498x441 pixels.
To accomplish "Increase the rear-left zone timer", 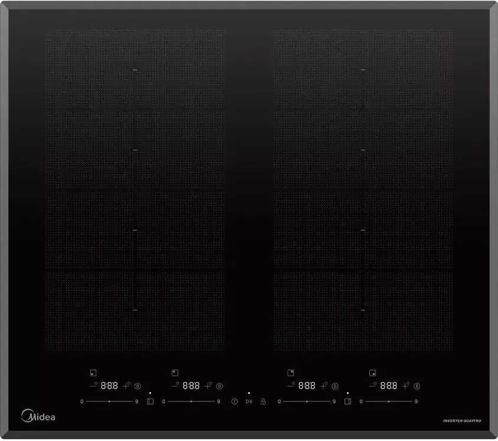I will pos(208,386).
